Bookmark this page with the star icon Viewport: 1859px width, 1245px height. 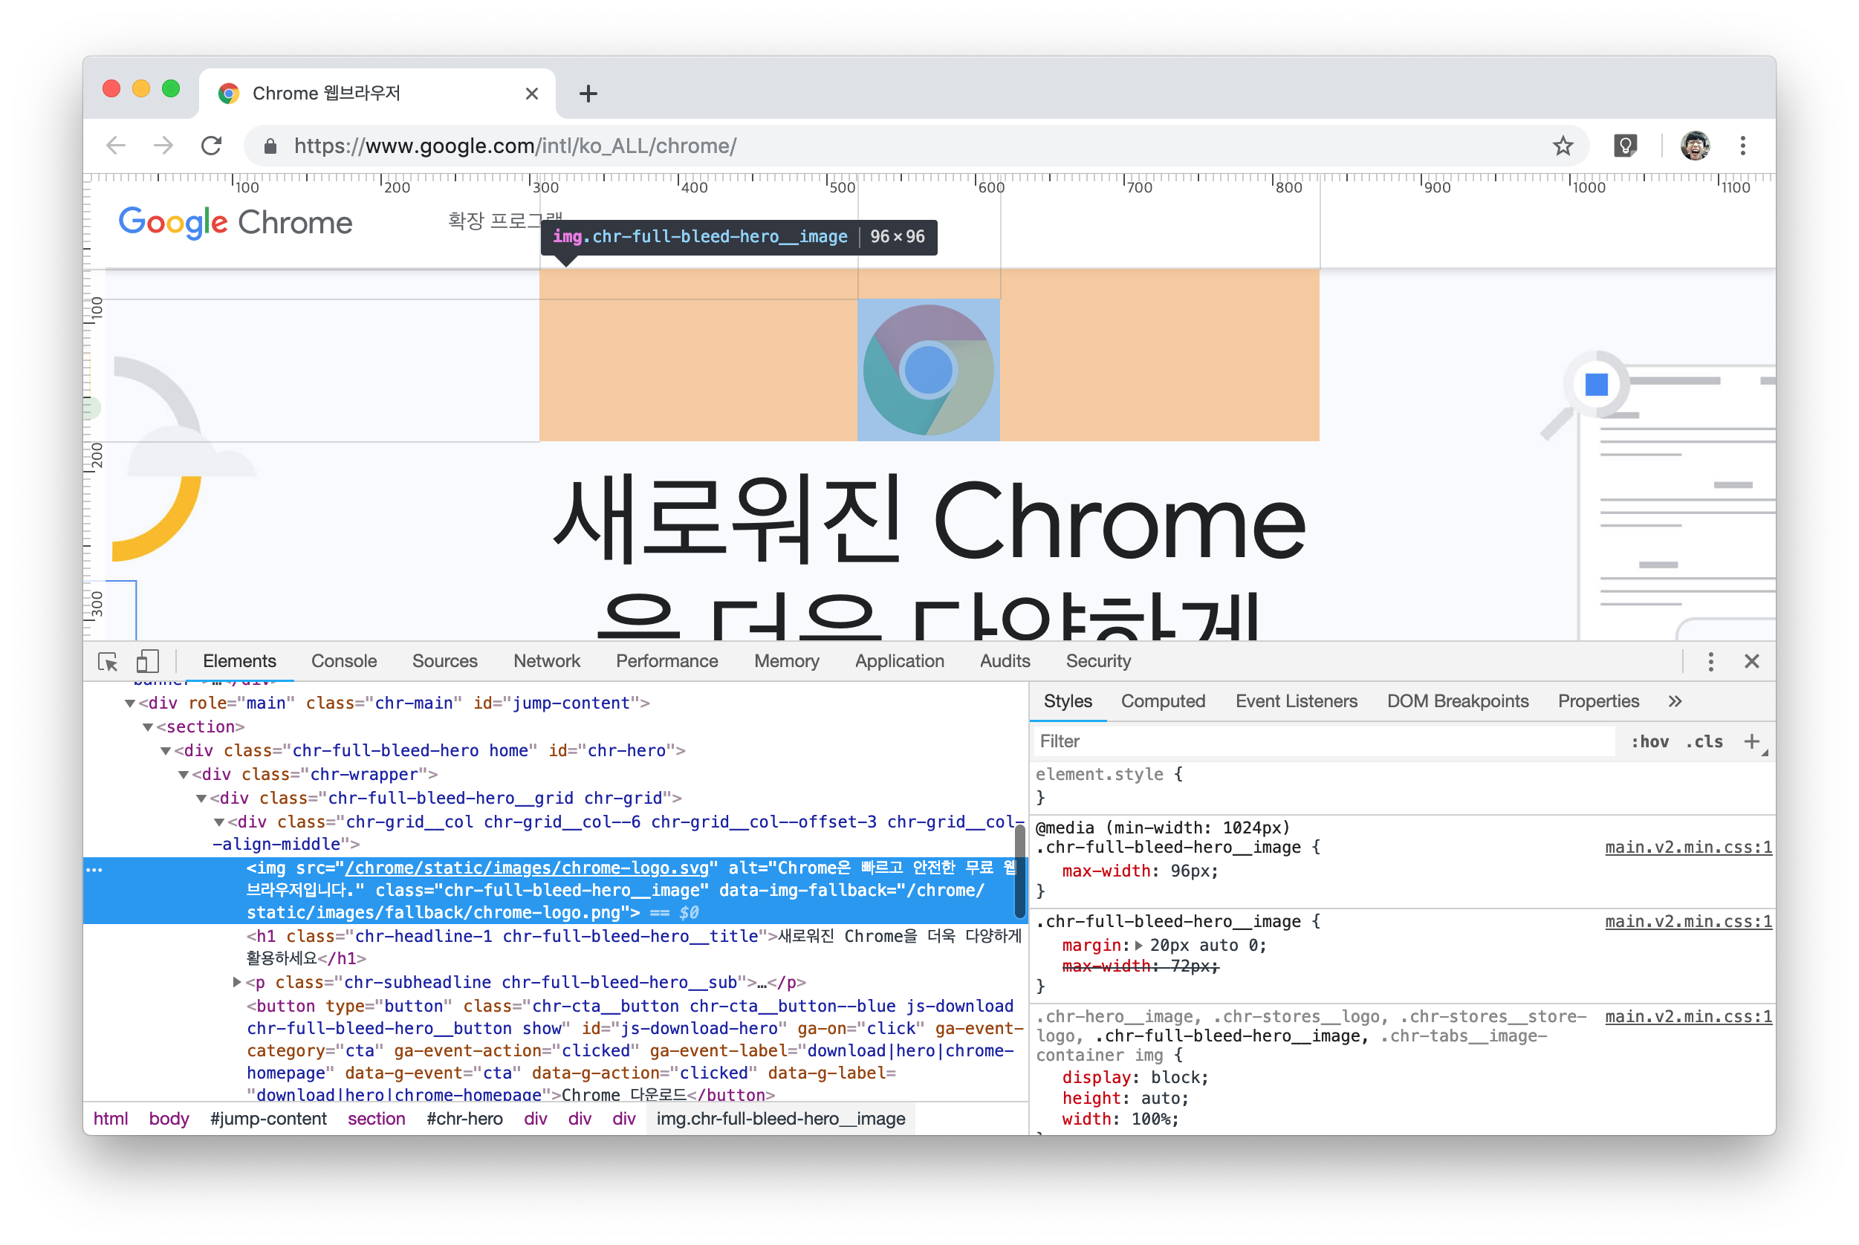click(1563, 146)
